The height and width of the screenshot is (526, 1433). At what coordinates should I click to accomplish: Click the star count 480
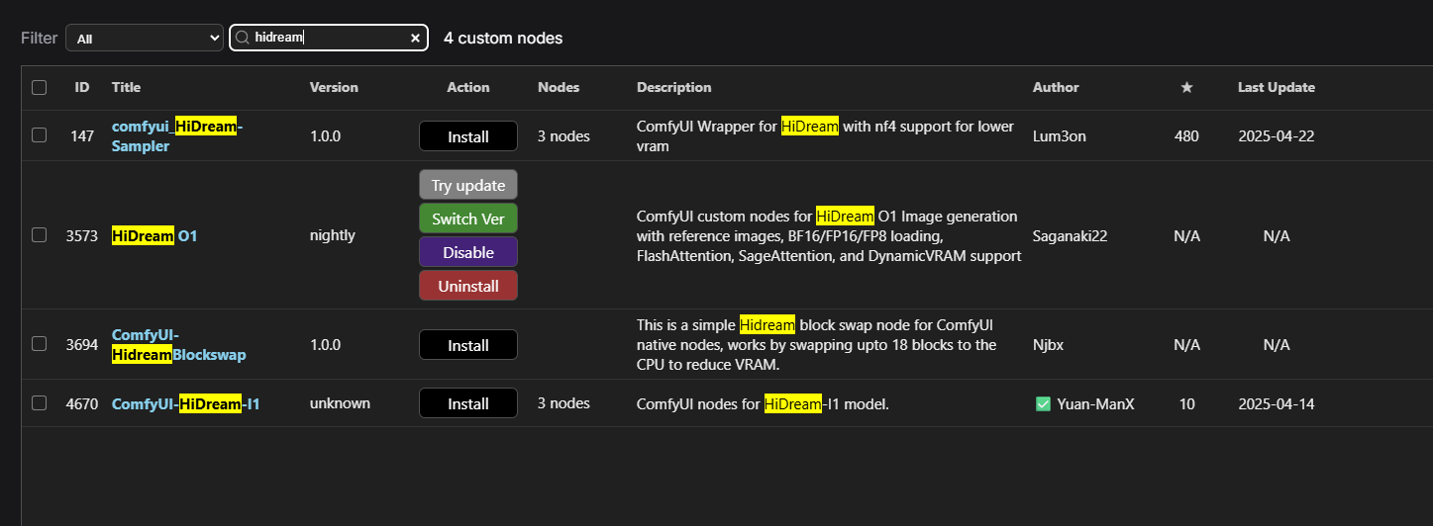pyautogui.click(x=1186, y=136)
